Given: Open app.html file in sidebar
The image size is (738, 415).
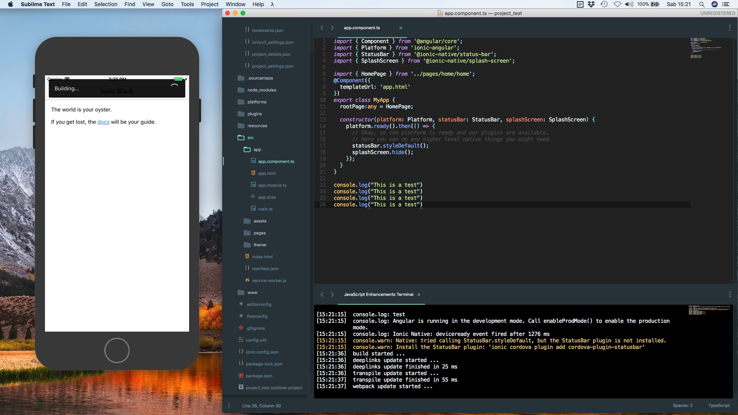Looking at the screenshot, I should pyautogui.click(x=266, y=173).
